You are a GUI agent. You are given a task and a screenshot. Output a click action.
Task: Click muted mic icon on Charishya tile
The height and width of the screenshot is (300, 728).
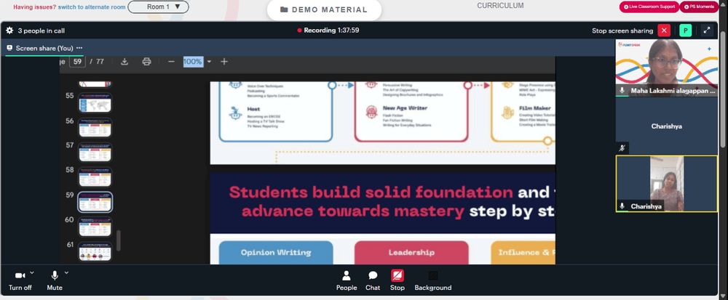[x=622, y=148]
